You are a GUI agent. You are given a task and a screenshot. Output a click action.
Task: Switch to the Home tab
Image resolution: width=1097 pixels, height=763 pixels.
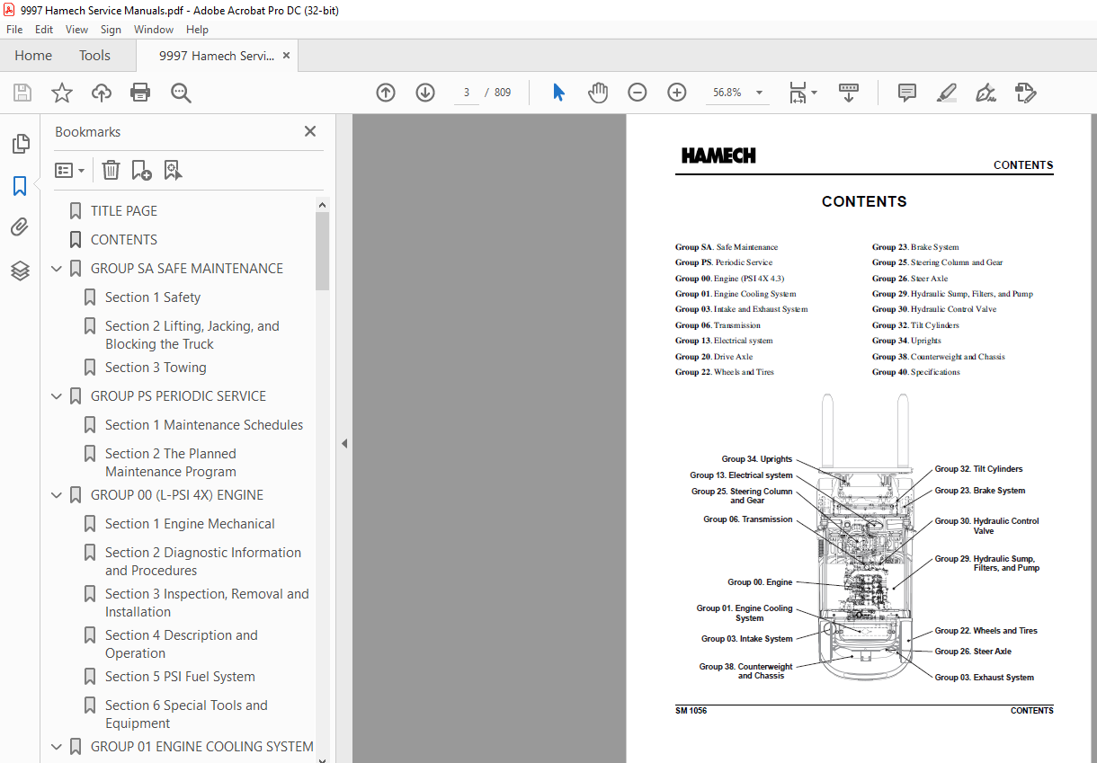[33, 56]
